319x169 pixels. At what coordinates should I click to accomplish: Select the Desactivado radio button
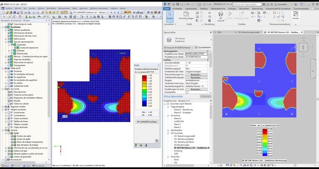[x=12, y=54]
